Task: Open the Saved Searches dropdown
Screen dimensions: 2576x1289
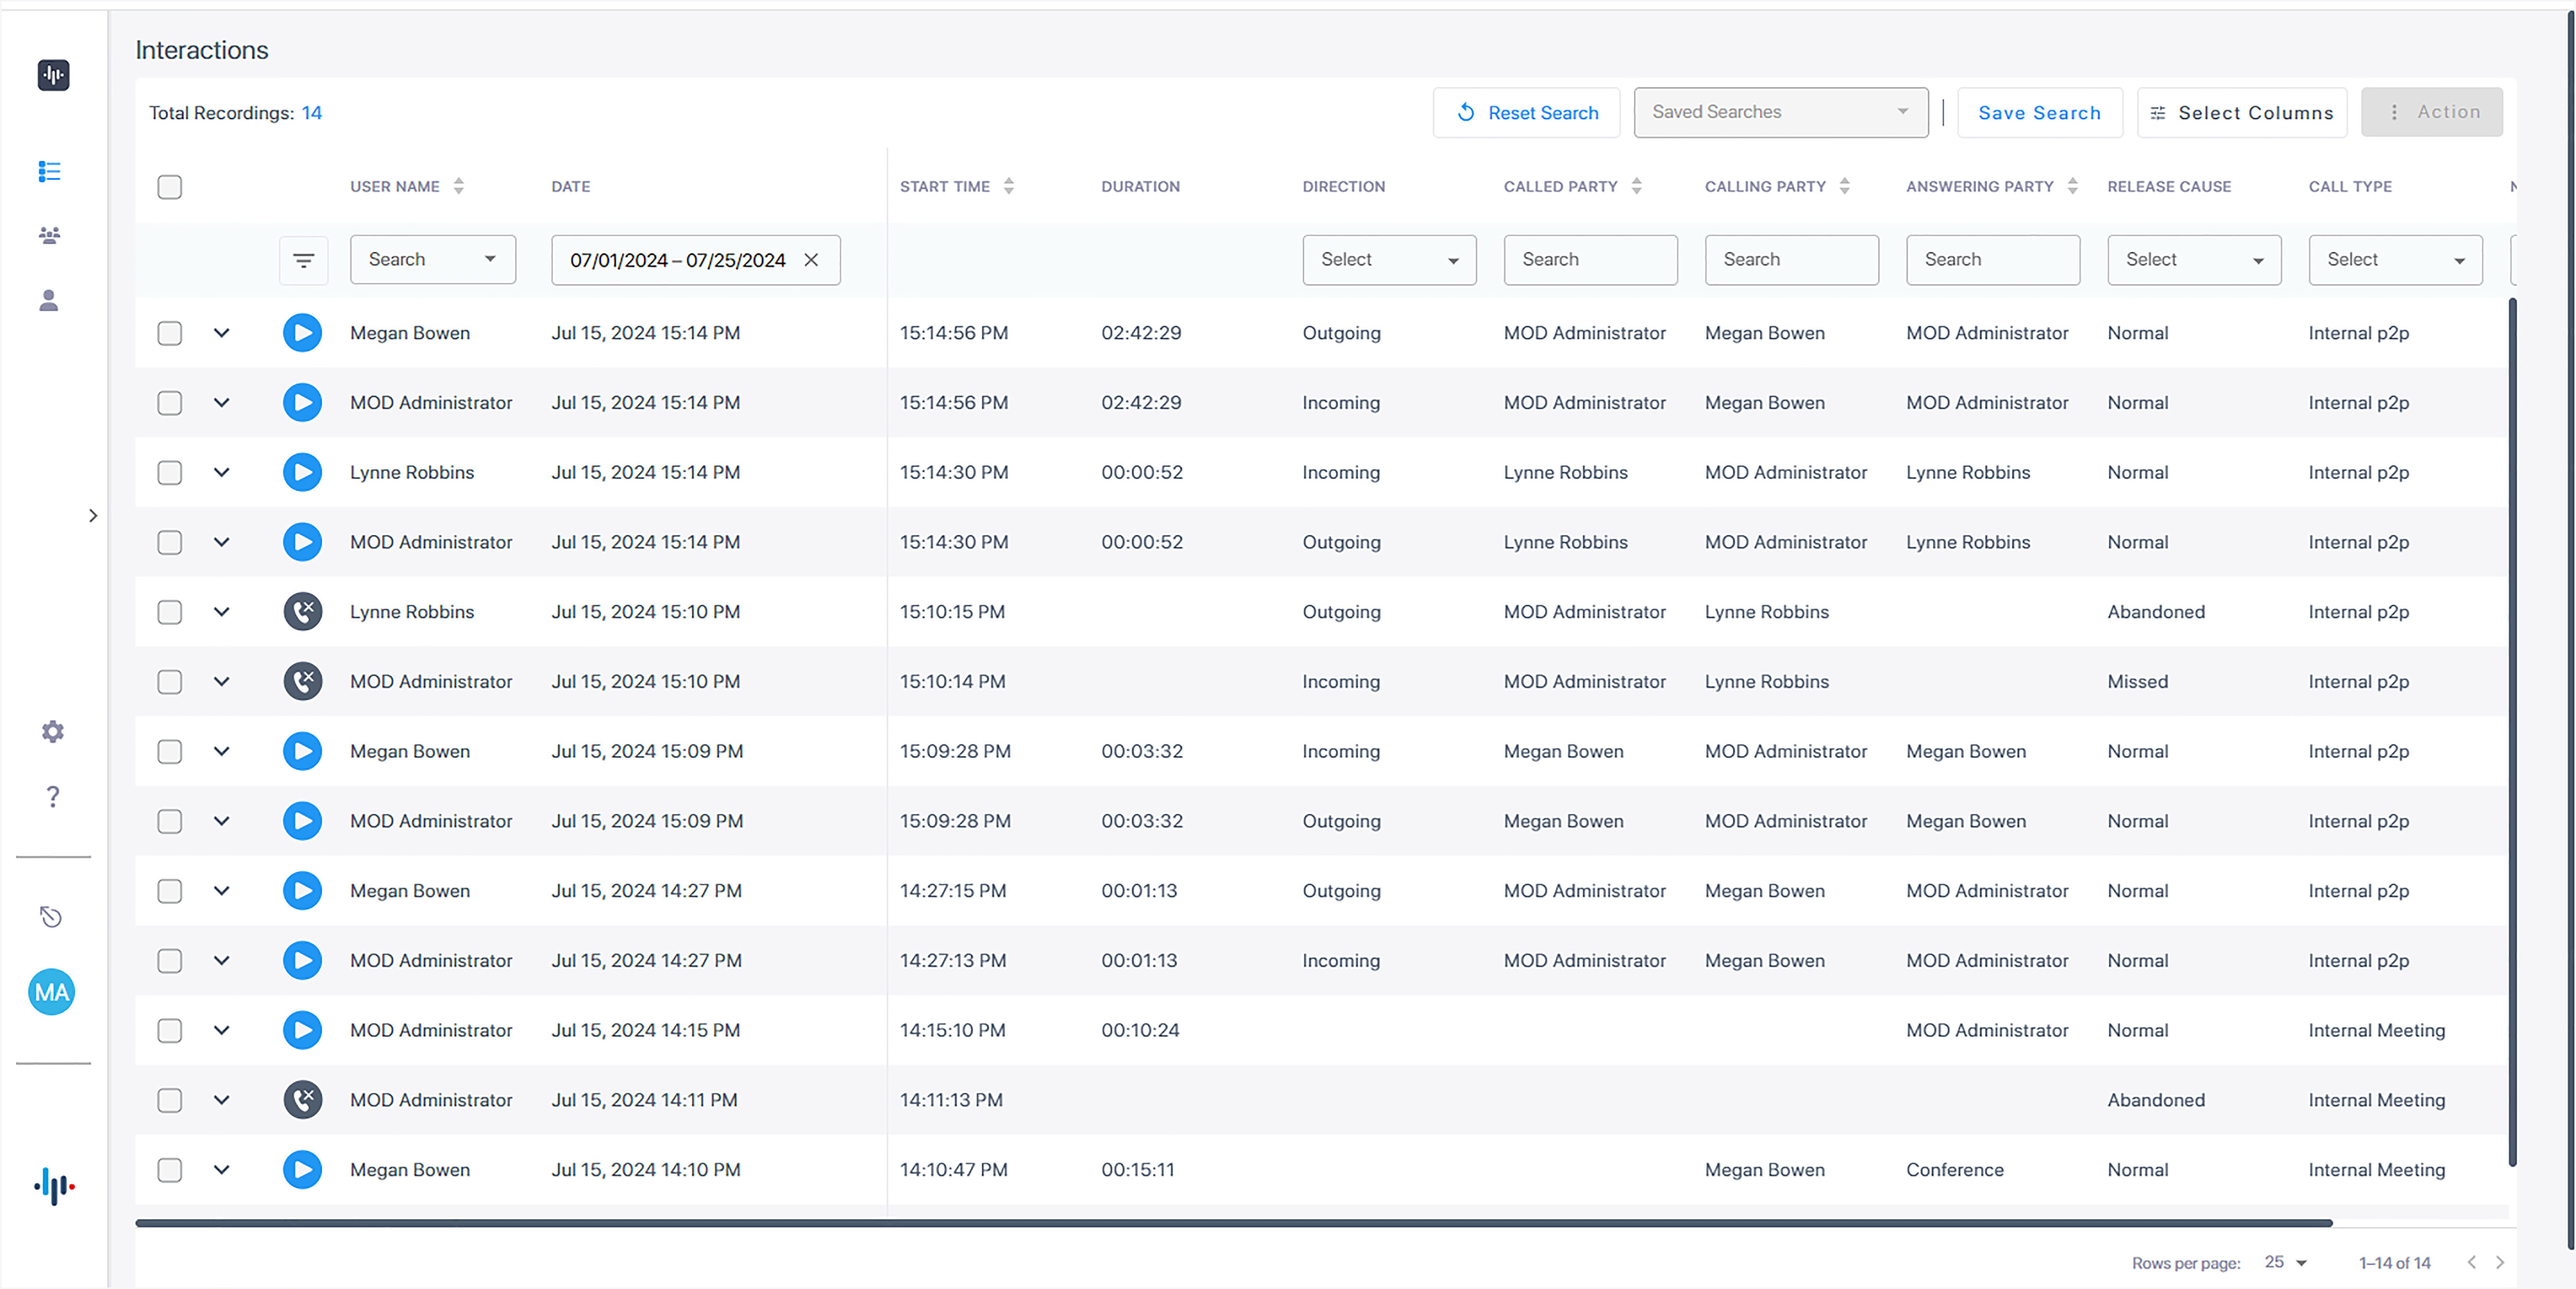Action: pos(1780,112)
